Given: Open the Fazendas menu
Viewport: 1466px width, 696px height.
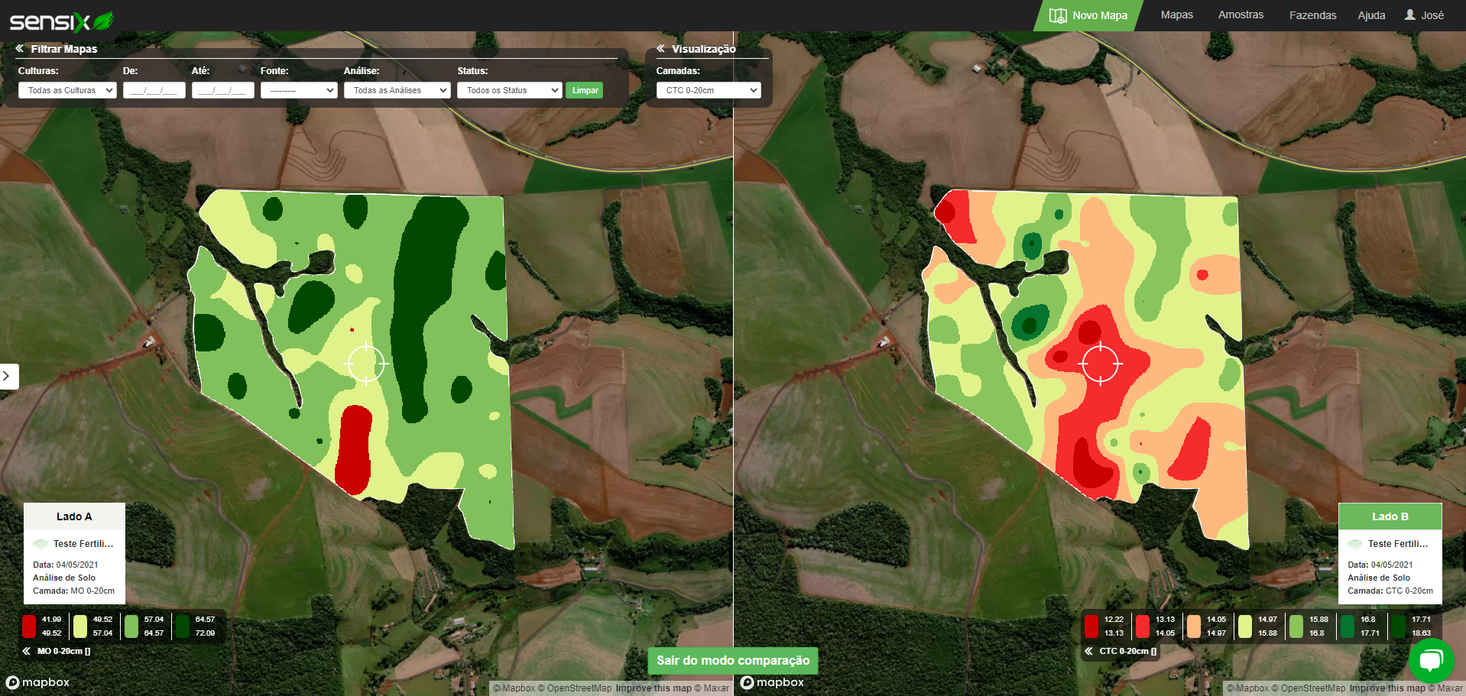Looking at the screenshot, I should (x=1312, y=15).
